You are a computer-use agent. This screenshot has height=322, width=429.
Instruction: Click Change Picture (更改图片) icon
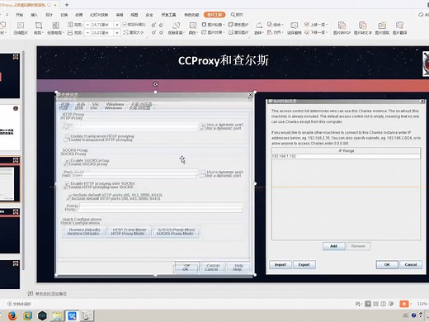pyautogui.click(x=230, y=25)
